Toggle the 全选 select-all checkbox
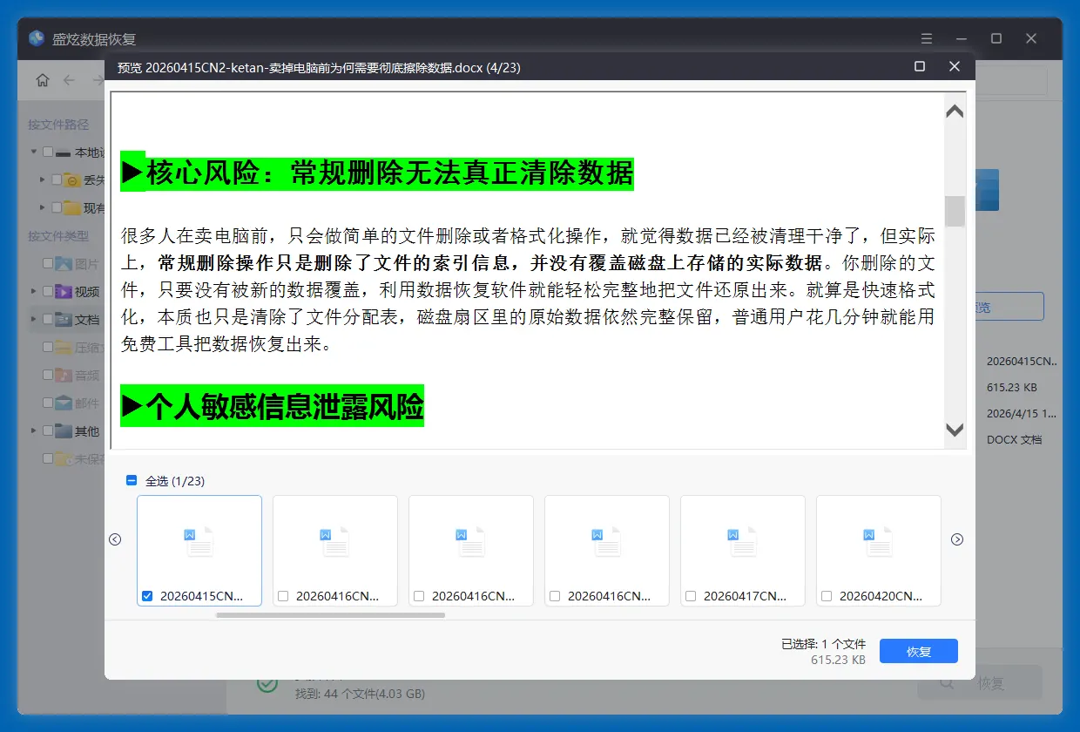This screenshot has width=1080, height=732. (x=132, y=480)
